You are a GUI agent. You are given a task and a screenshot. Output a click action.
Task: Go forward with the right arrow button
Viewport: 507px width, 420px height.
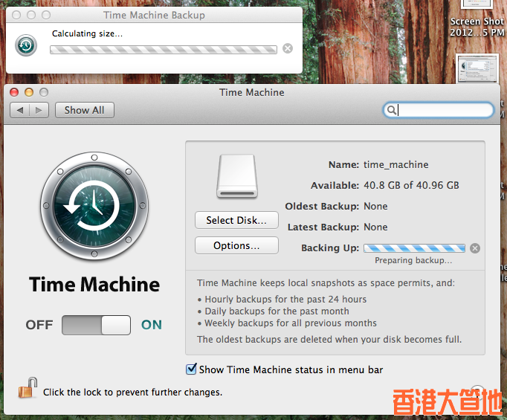39,110
